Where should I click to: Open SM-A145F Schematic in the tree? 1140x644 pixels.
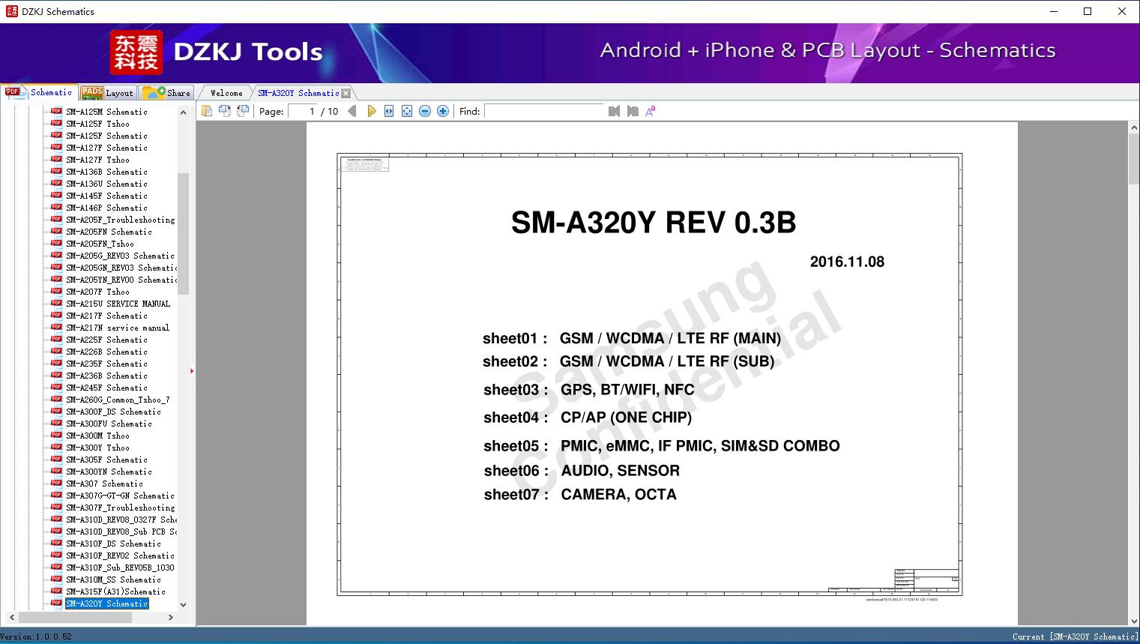coord(106,196)
